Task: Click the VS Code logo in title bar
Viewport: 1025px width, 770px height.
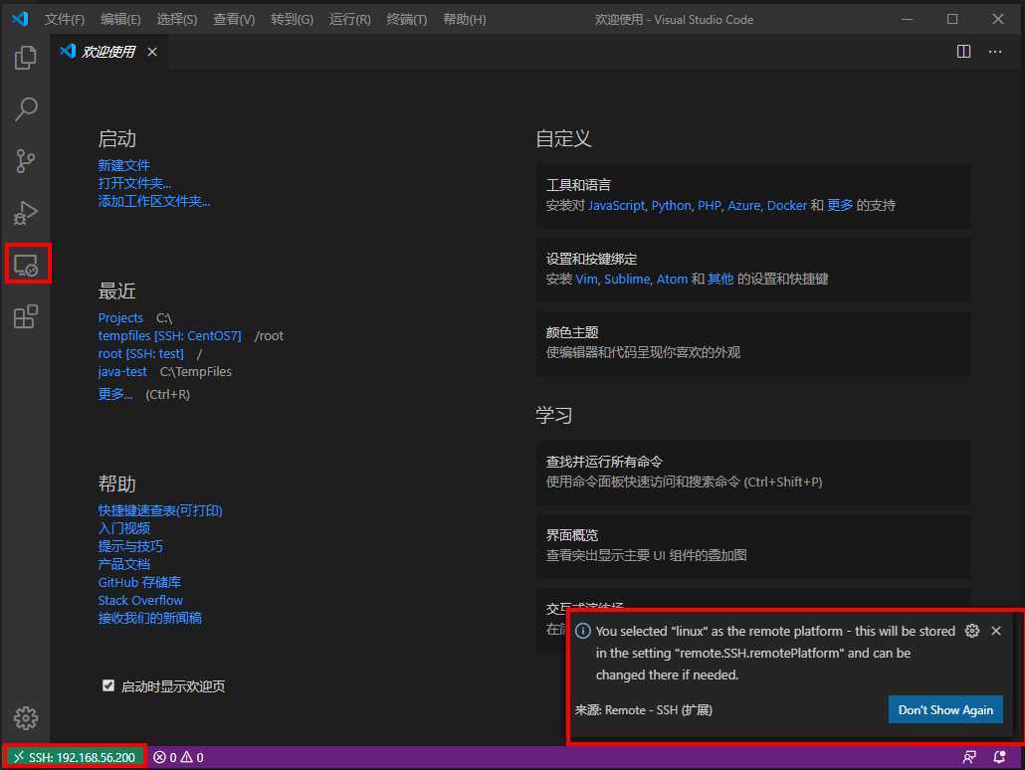Action: 20,19
